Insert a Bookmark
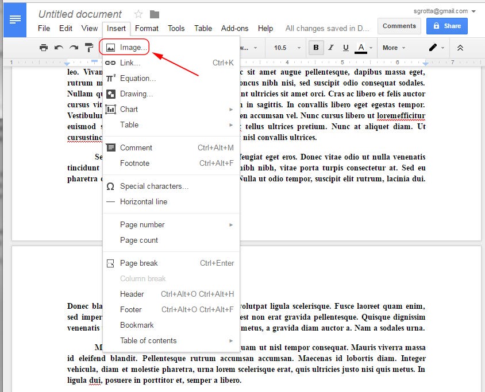Screen dimensions: 485x392 [171, 325]
